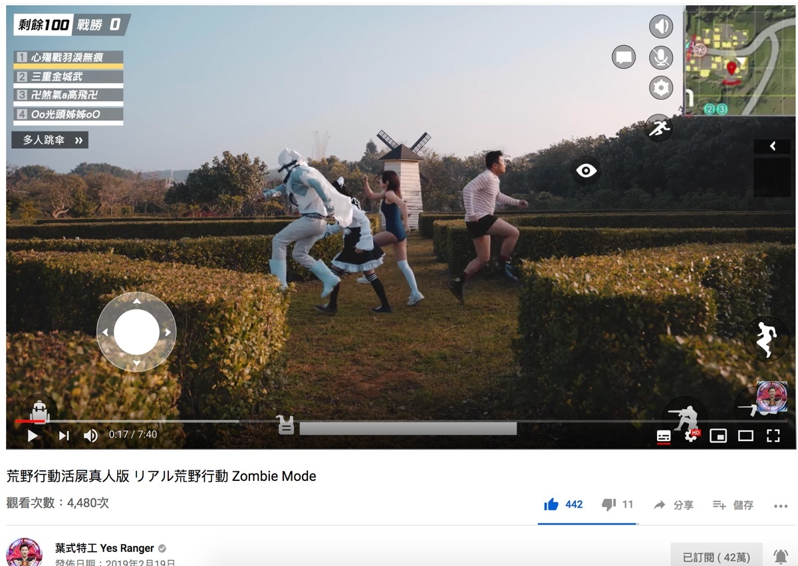Open player quality settings gear
Screen dimensions: 798x566
[692, 436]
